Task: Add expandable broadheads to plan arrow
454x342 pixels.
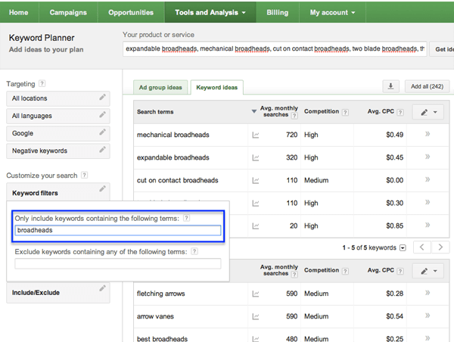Action: [428, 157]
